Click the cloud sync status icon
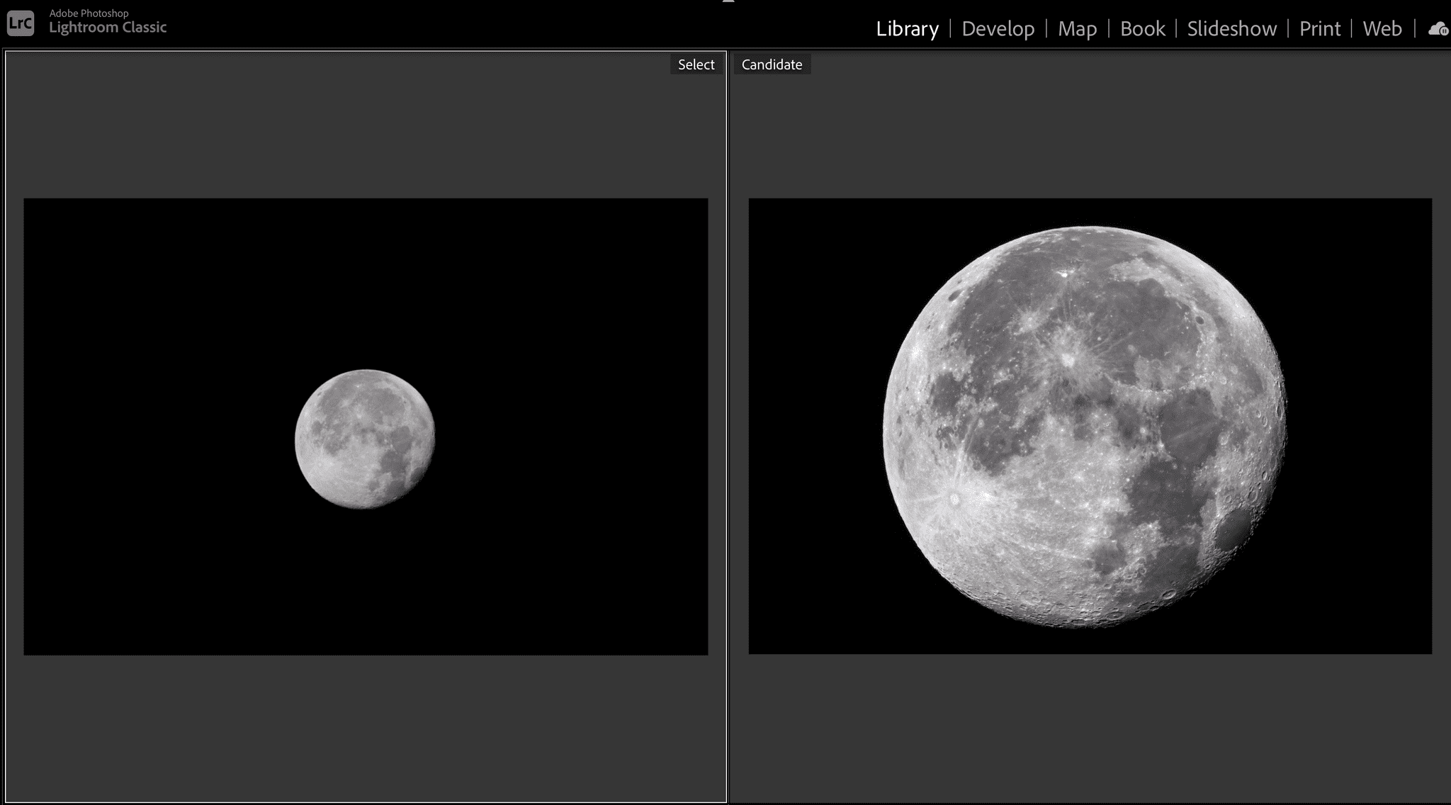Screen dimensions: 1451x805 pos(1438,28)
